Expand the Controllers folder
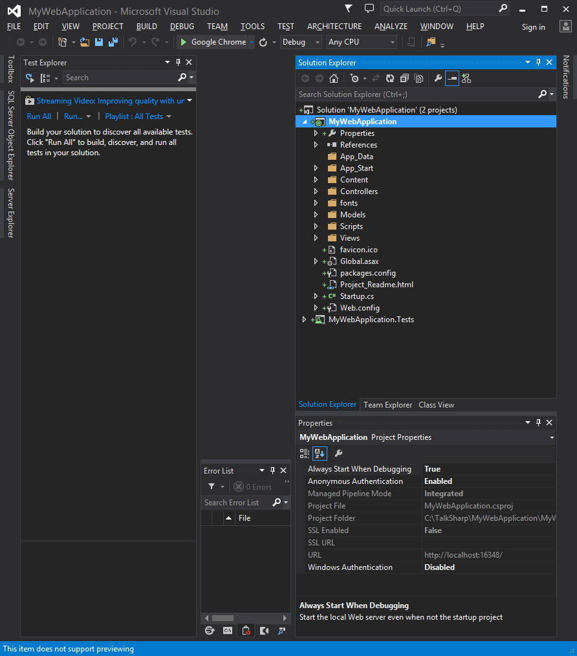The image size is (577, 656). 316,191
